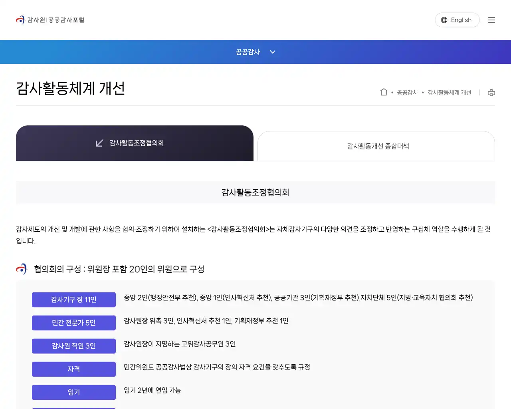This screenshot has height=409, width=511.
Task: Click the 감사활동체계 개선 breadcrumb link
Action: point(449,92)
